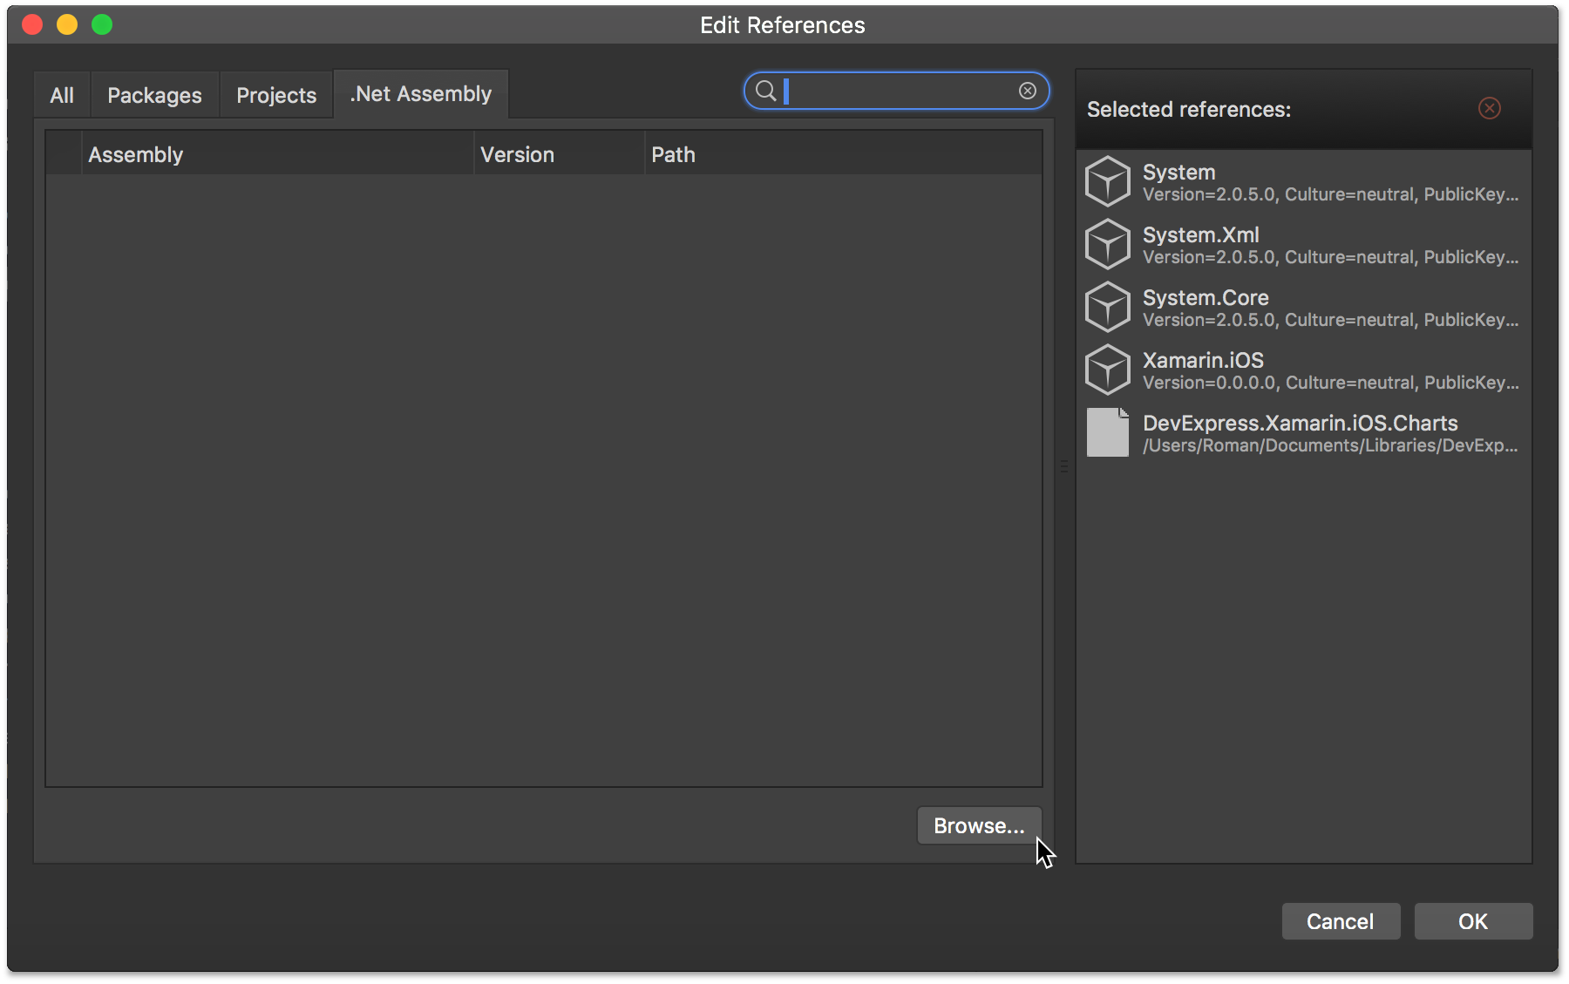
Task: Select the Projects tab
Action: click(276, 95)
